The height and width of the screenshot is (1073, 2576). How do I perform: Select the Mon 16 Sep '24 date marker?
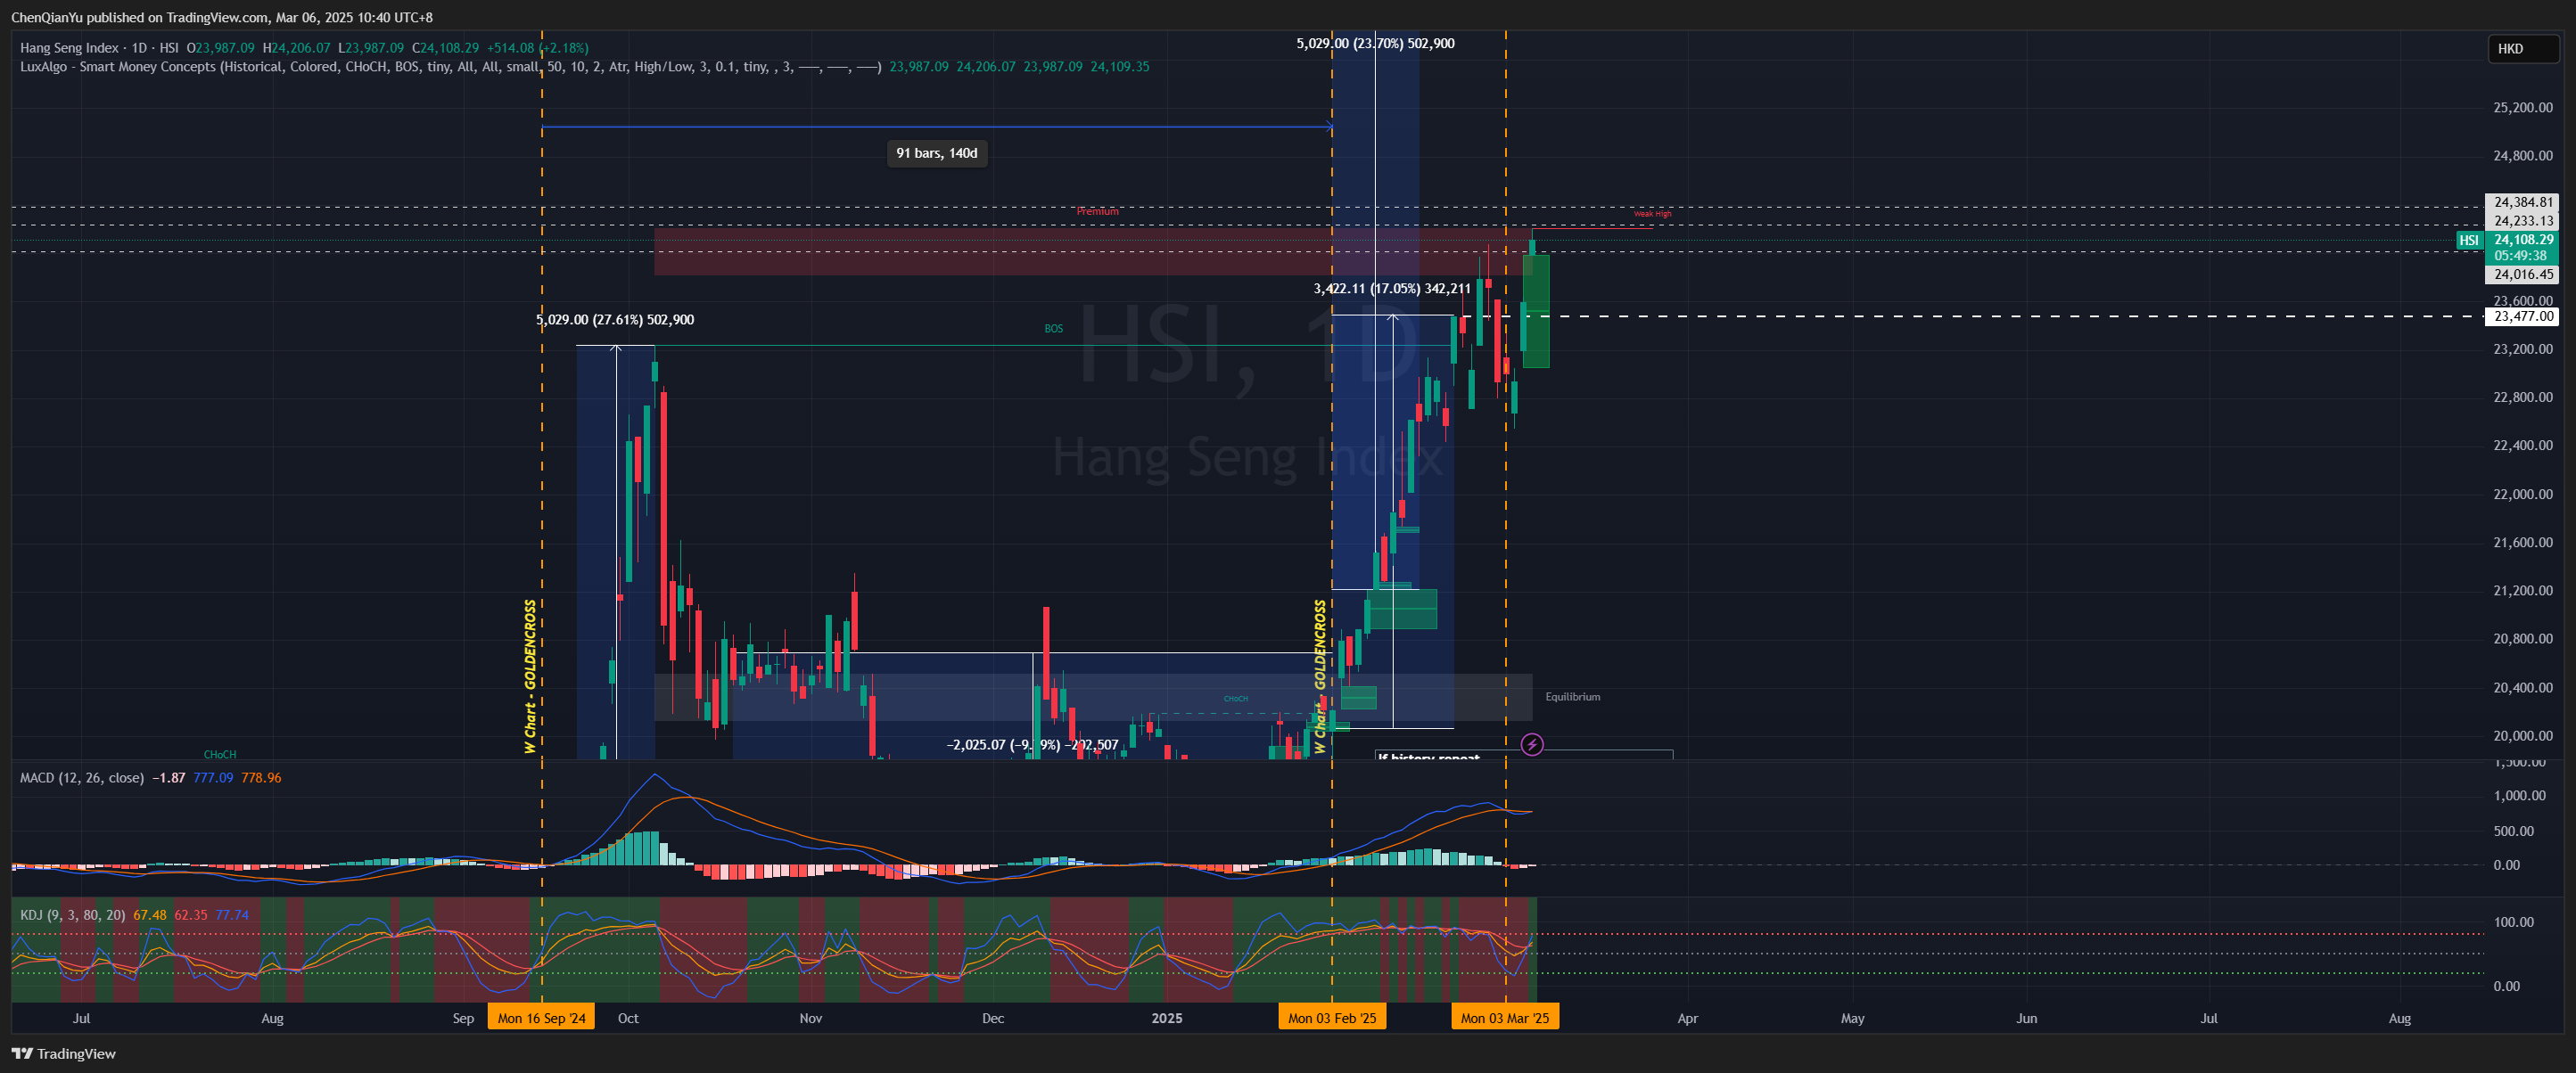[541, 1017]
